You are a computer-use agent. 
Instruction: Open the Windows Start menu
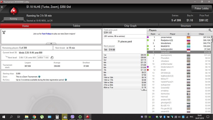tap(4, 117)
